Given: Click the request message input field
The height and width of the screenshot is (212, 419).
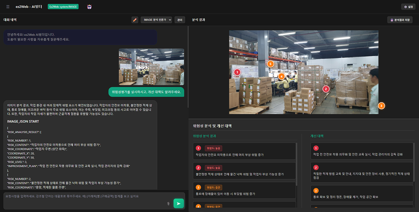Looking at the screenshot, I should coord(85,200).
